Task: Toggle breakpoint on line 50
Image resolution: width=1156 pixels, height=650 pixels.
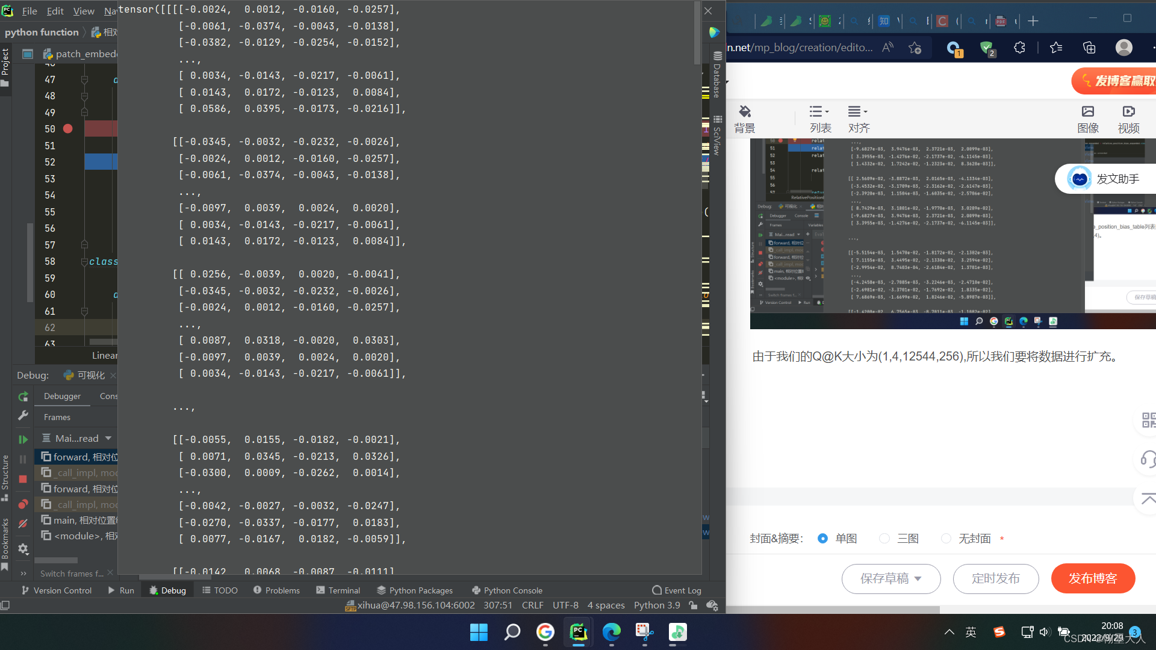Action: (67, 129)
